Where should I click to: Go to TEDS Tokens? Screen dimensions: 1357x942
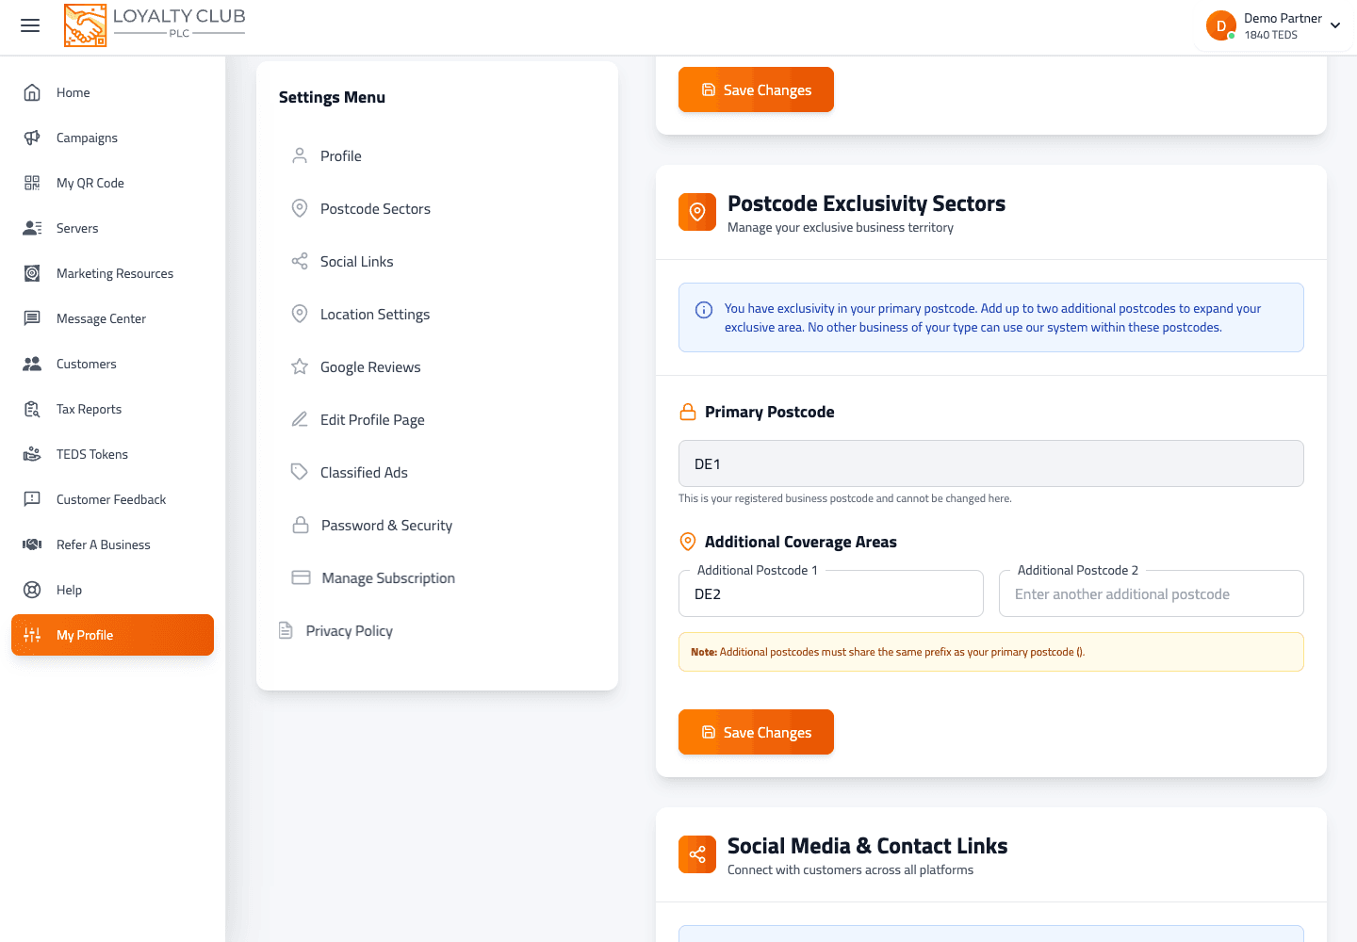[x=113, y=454]
